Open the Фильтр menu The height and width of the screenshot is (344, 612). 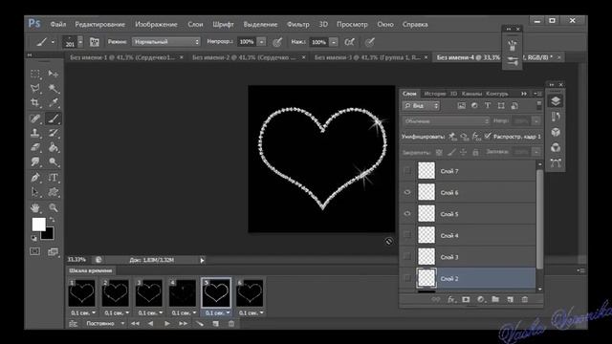point(297,24)
